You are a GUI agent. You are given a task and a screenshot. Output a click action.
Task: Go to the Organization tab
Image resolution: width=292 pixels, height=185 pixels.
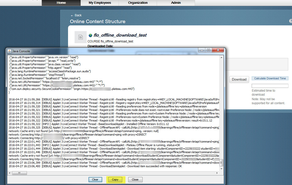138,3
